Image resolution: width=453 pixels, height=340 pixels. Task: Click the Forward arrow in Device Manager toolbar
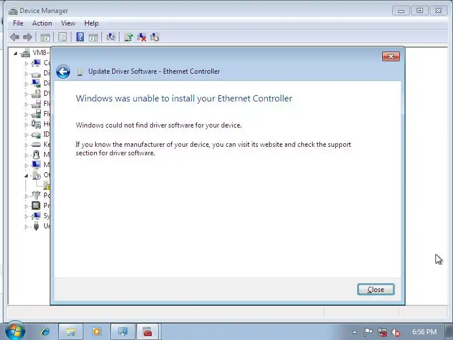click(27, 37)
